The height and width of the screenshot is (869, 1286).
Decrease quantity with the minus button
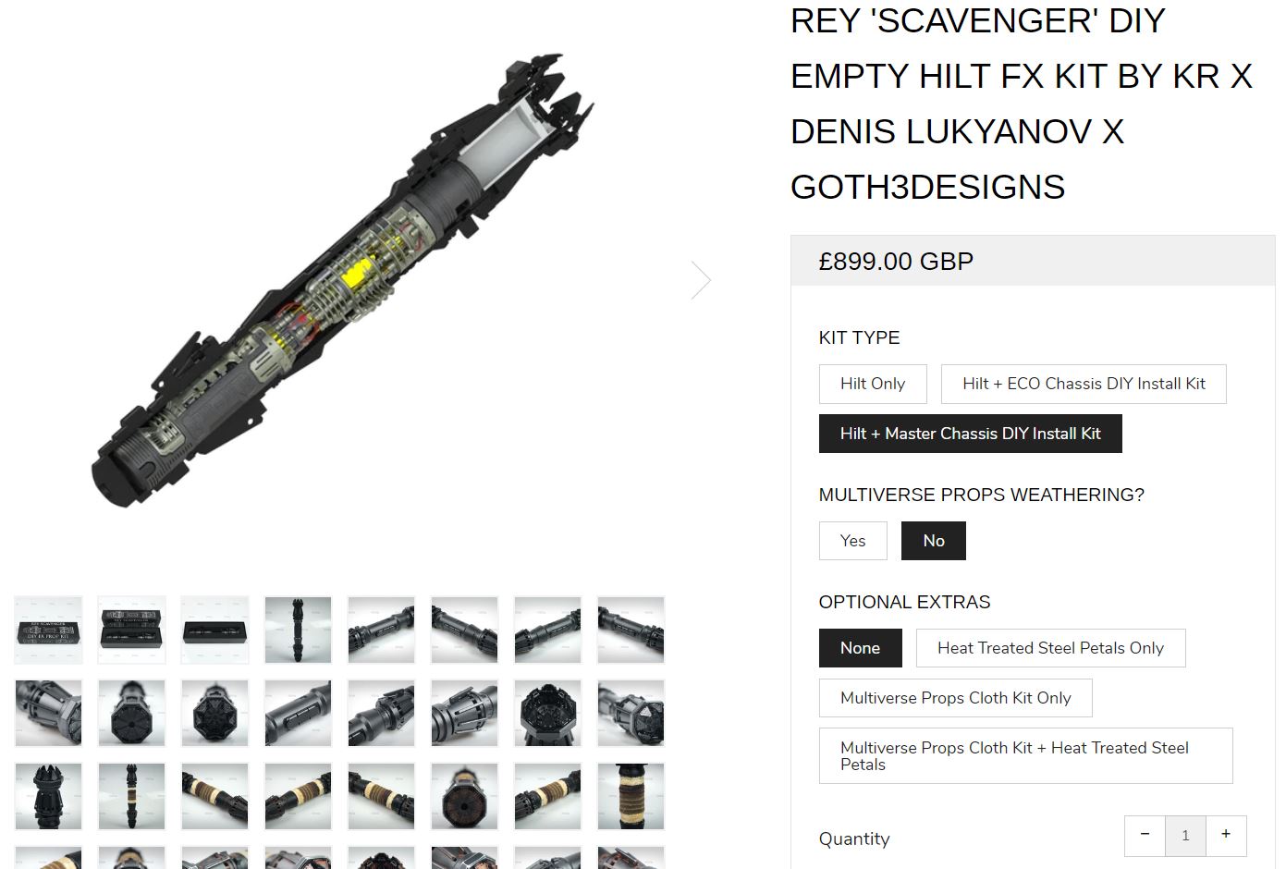point(1145,835)
